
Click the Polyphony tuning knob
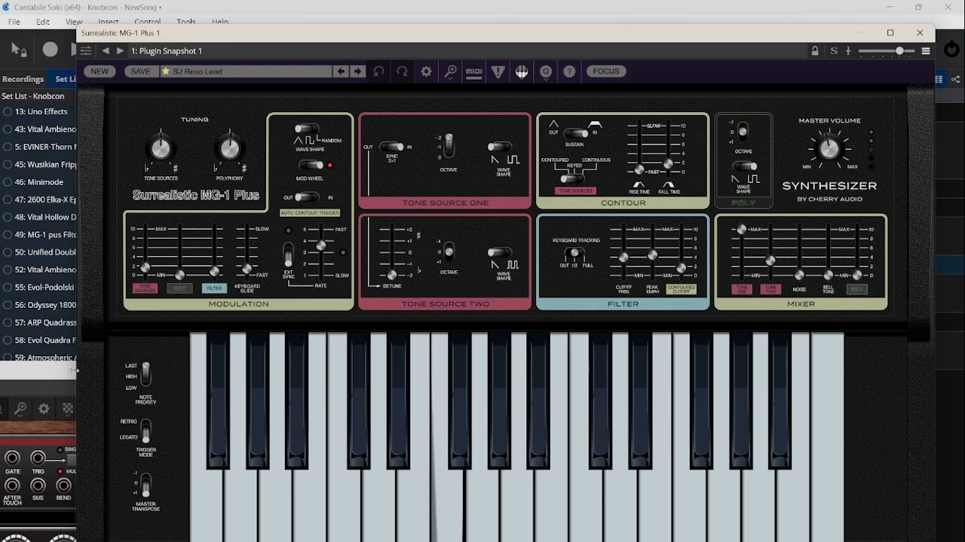[229, 148]
